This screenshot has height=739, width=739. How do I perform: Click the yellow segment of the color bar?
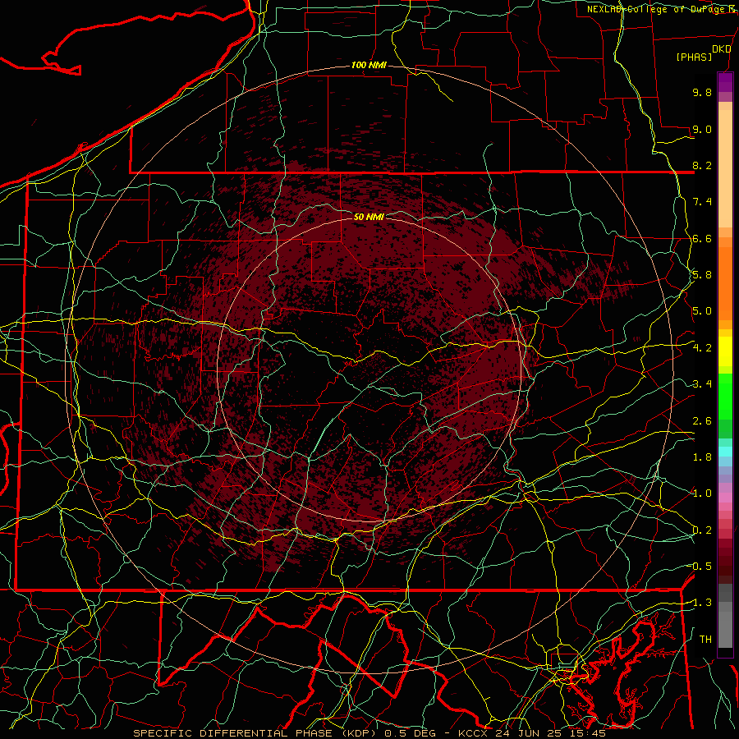coord(725,351)
